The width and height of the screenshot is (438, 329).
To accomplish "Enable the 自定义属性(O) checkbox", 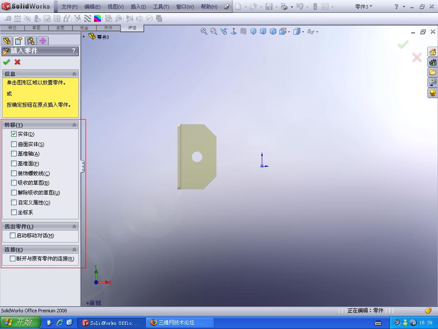I will coord(14,202).
